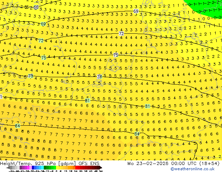This screenshot has width=222, height=172.
Task: Click the '(18+54)' forecast run text
Action: pos(209,164)
